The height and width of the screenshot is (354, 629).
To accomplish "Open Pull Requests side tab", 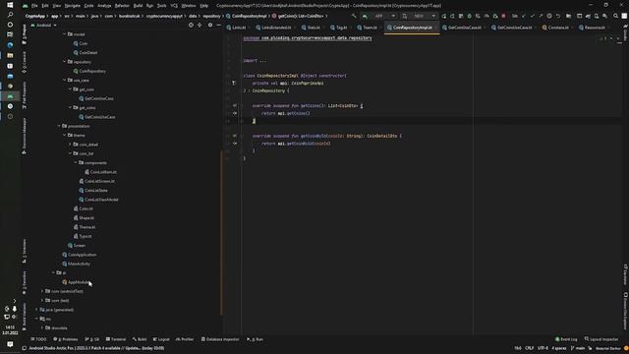I will click(25, 94).
